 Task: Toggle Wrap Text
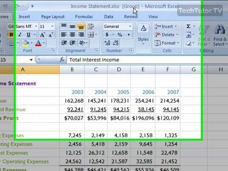click(x=90, y=26)
